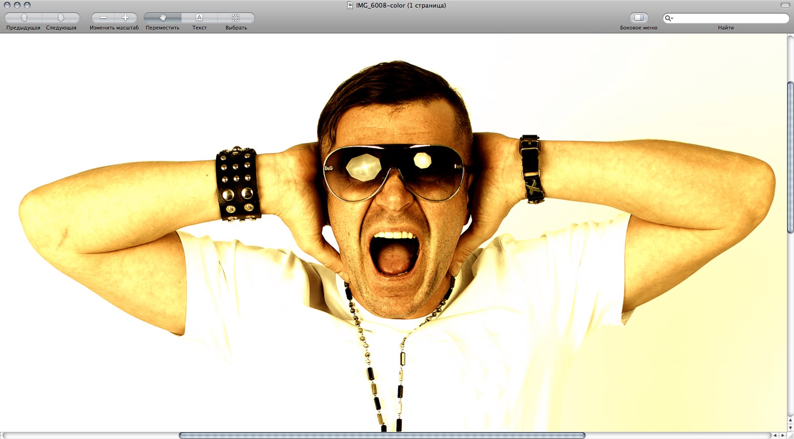This screenshot has width=794, height=439.
Task: Click the window resize grip corner
Action: coord(790,435)
